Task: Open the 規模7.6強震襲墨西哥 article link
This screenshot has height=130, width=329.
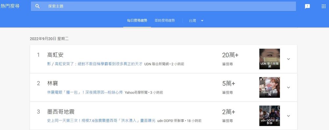Action: tap(101, 121)
